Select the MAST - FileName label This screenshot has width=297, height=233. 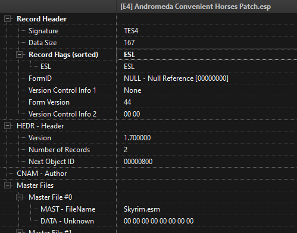(68, 209)
